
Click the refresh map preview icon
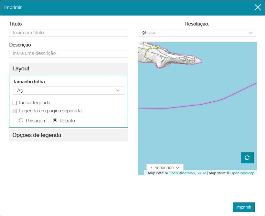pos(247,158)
